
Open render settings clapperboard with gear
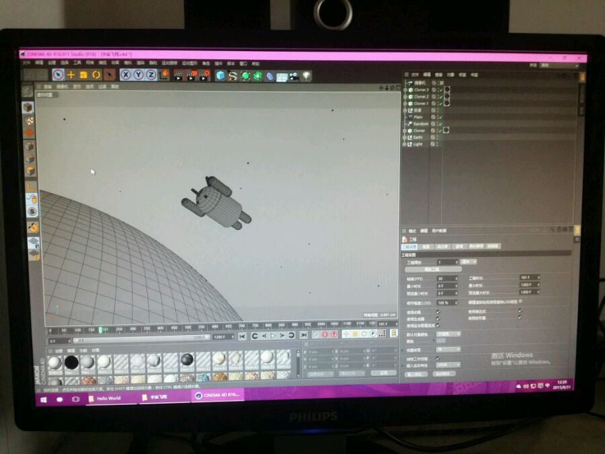click(x=204, y=75)
